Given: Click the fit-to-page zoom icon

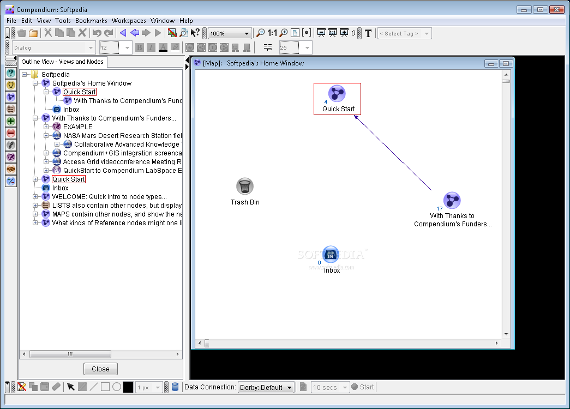Looking at the screenshot, I should point(295,33).
